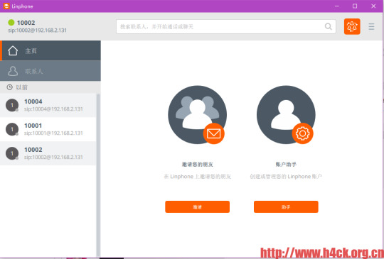Open history entry 10001
384x259 pixels.
(48, 129)
